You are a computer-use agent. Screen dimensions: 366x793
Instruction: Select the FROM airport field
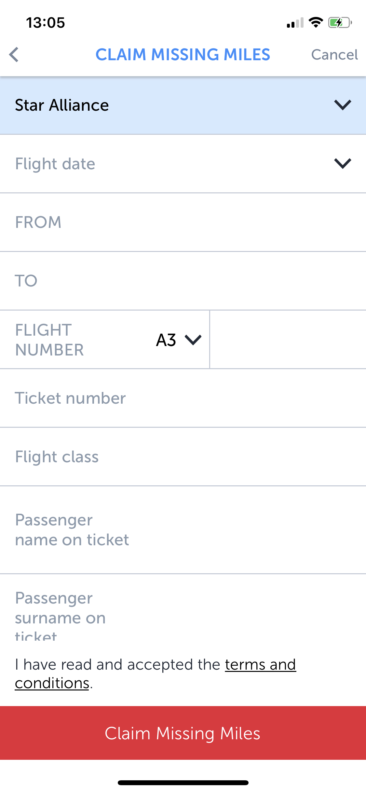coord(183,222)
